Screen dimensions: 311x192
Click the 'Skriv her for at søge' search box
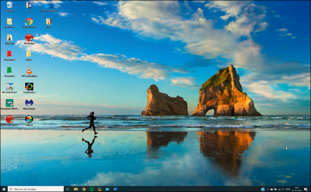point(36,189)
